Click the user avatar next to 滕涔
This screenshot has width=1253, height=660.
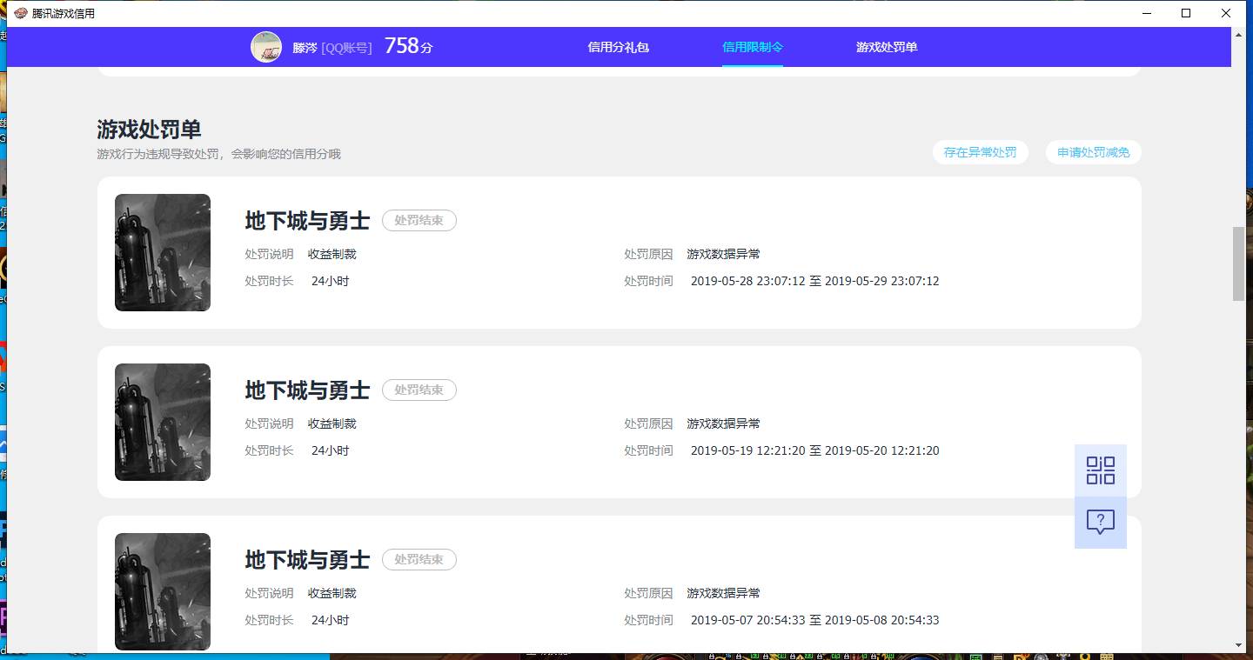(266, 45)
